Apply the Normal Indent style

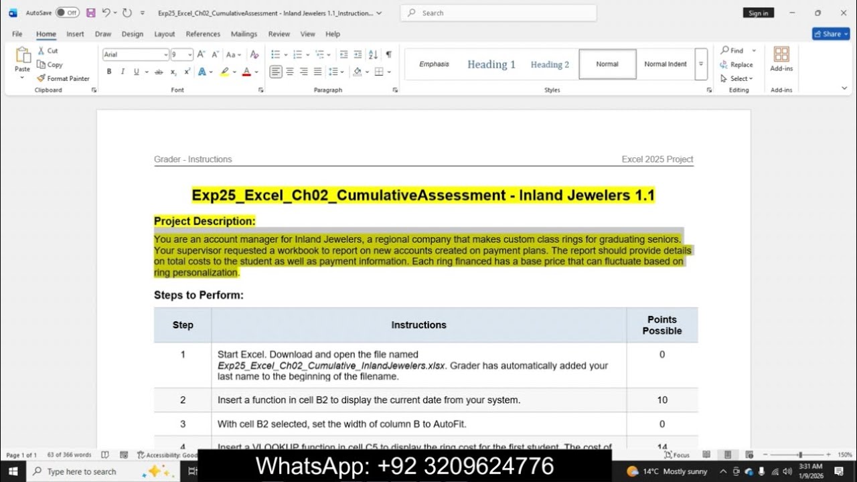(x=666, y=64)
